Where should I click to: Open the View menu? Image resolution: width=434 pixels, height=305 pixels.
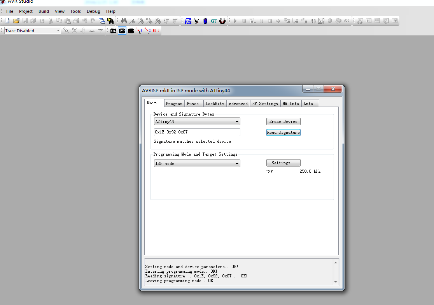tap(59, 11)
